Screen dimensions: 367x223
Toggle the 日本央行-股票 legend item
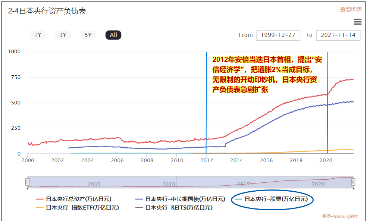coord(276,199)
